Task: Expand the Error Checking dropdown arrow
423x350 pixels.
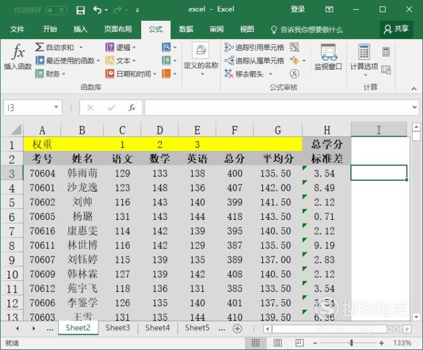Action: (x=304, y=60)
